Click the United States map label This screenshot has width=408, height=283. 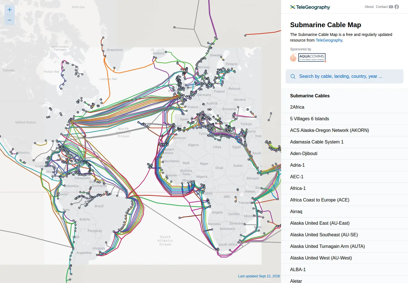(25, 122)
